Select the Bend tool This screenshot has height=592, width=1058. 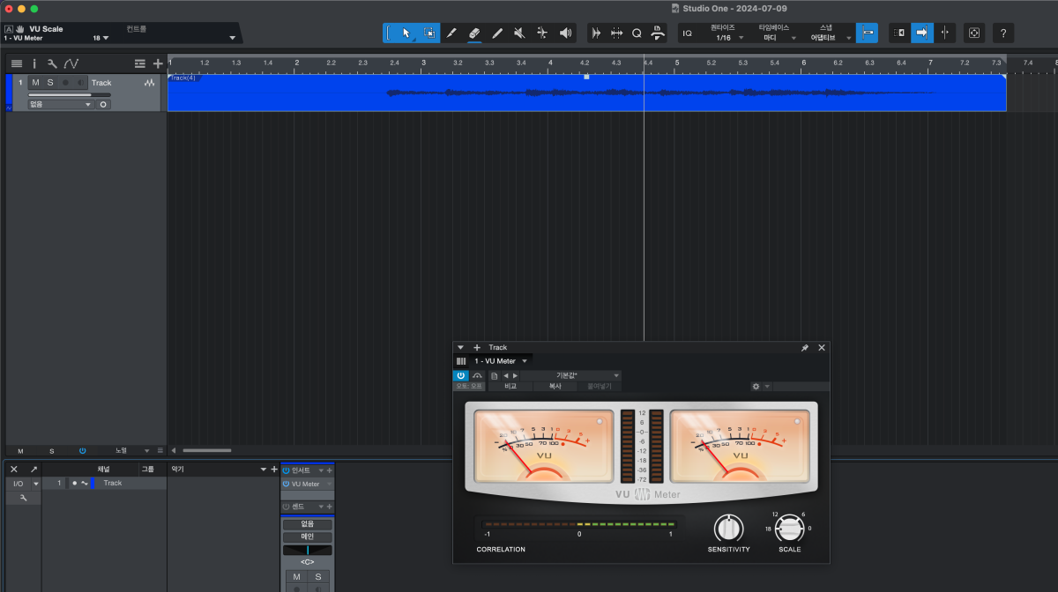pos(542,33)
